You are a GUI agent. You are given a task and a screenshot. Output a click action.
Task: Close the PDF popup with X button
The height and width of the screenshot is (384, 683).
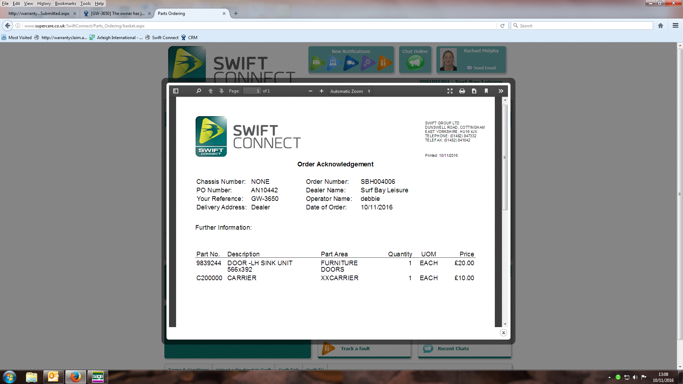tap(503, 333)
